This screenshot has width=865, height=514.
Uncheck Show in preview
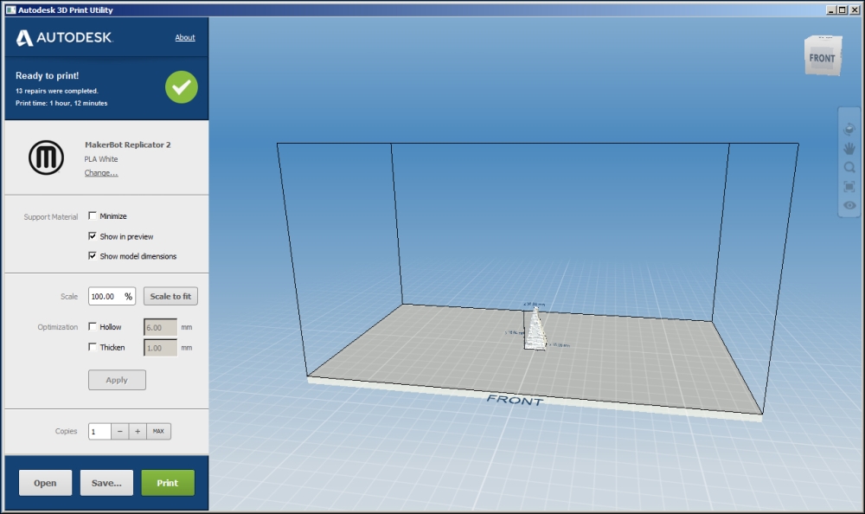pos(93,235)
